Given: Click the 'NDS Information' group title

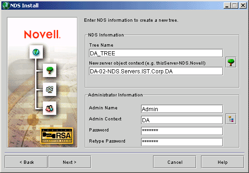Looking at the screenshot, I should pyautogui.click(x=106, y=35).
